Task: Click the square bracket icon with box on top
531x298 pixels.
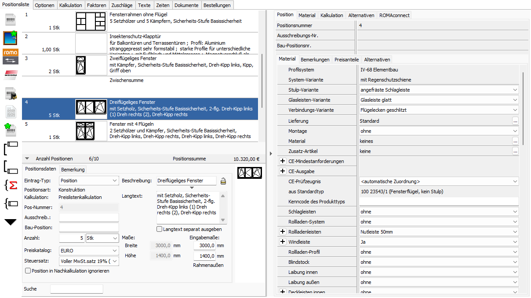Action: [11, 149]
